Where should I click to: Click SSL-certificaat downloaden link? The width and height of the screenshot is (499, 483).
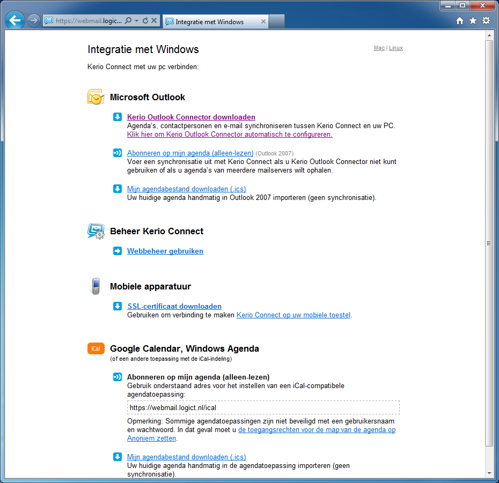tap(174, 307)
